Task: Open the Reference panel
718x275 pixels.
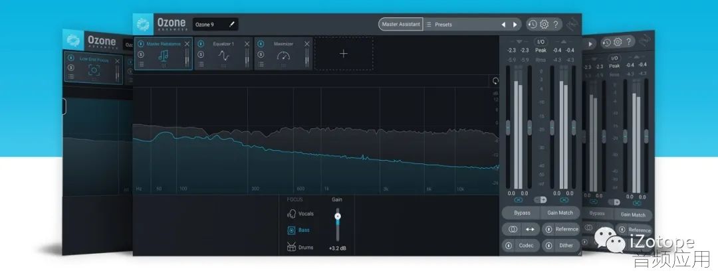Action: pos(567,229)
